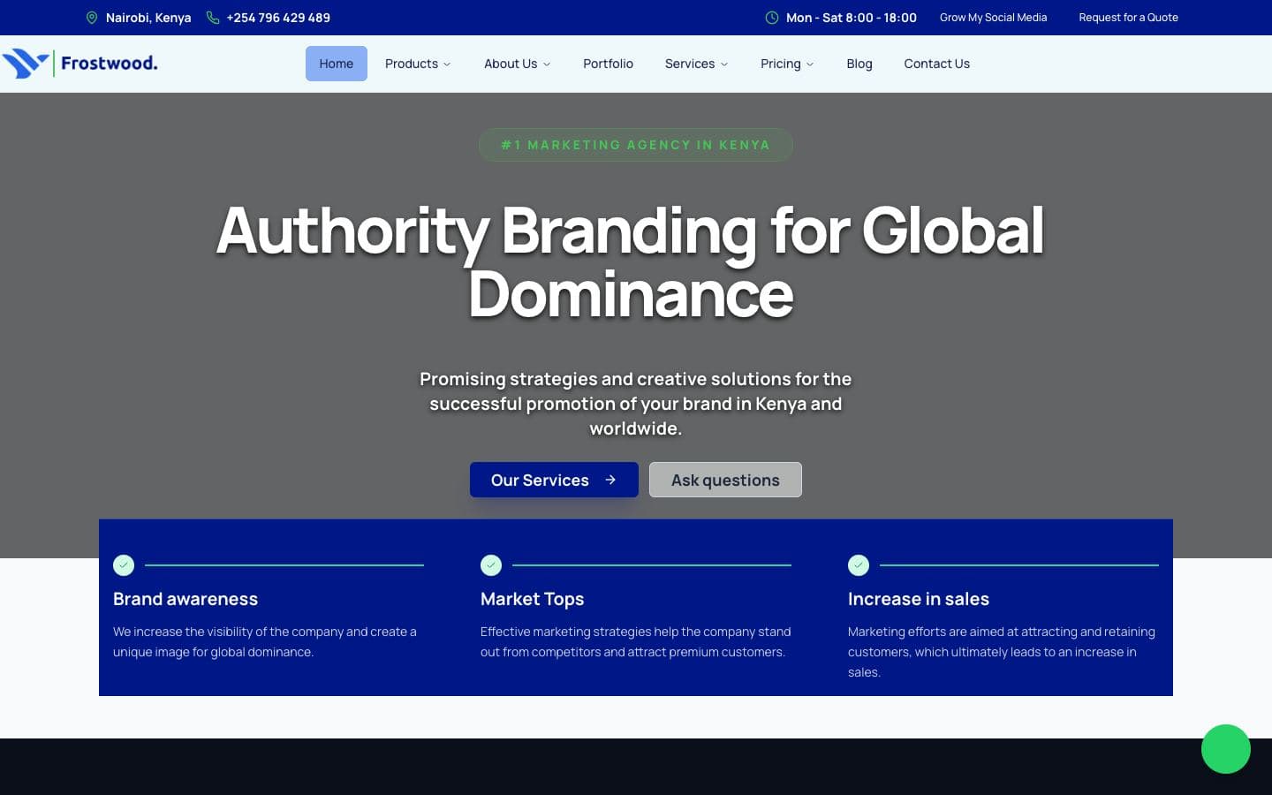Expand the Products dropdown menu
The height and width of the screenshot is (795, 1272).
pos(418,64)
